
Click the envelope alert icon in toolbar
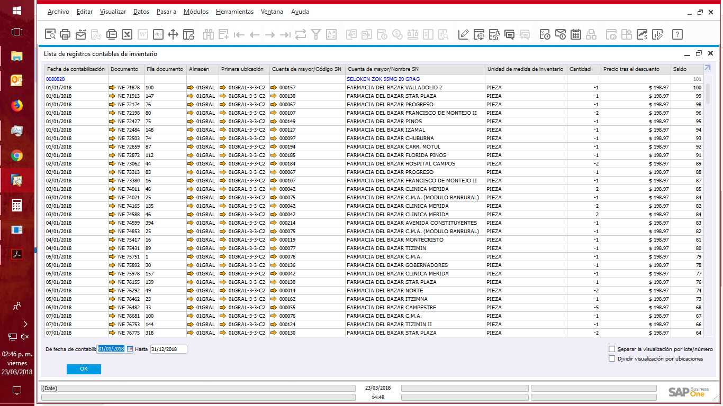561,35
